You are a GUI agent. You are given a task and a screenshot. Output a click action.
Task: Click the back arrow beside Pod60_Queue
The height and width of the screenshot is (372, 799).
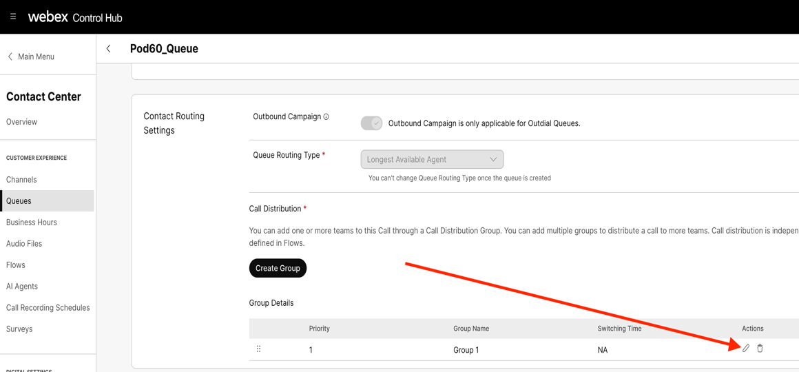[109, 49]
